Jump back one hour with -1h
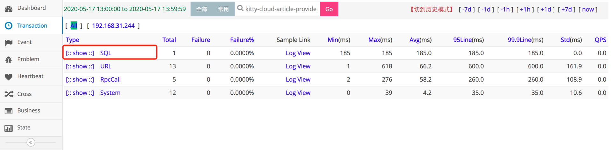 point(505,9)
